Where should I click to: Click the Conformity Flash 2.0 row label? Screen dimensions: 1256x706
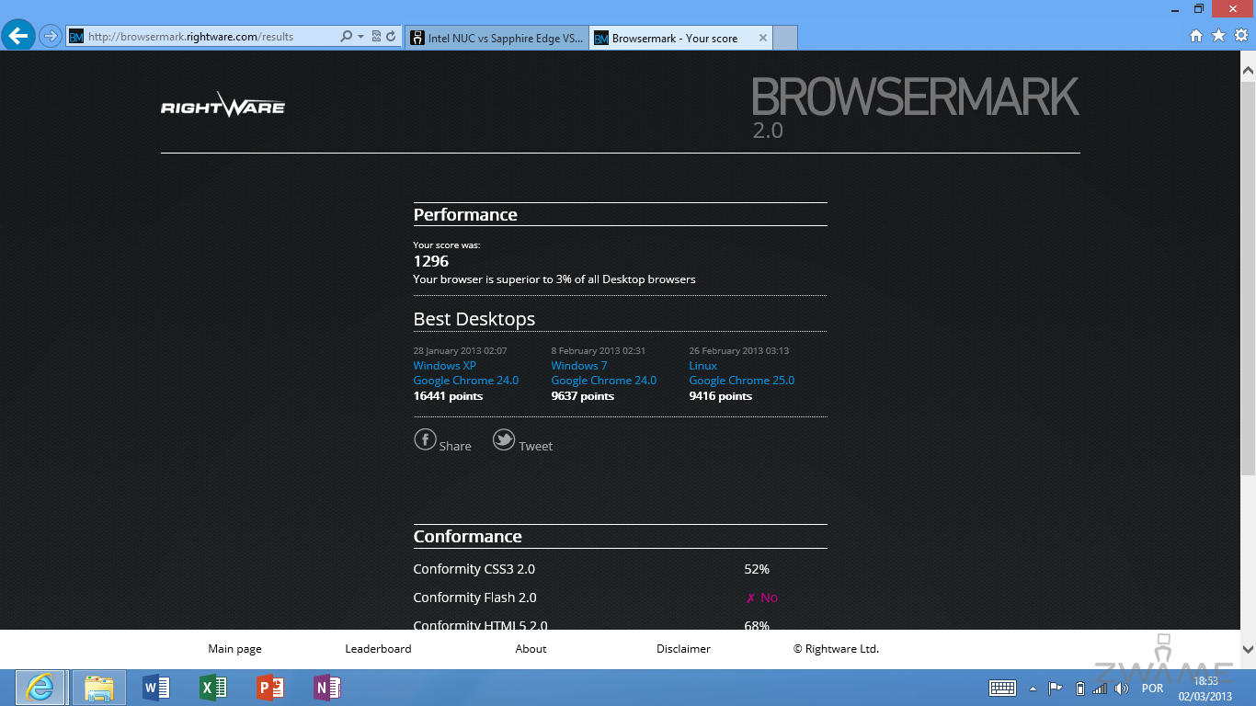click(x=475, y=598)
